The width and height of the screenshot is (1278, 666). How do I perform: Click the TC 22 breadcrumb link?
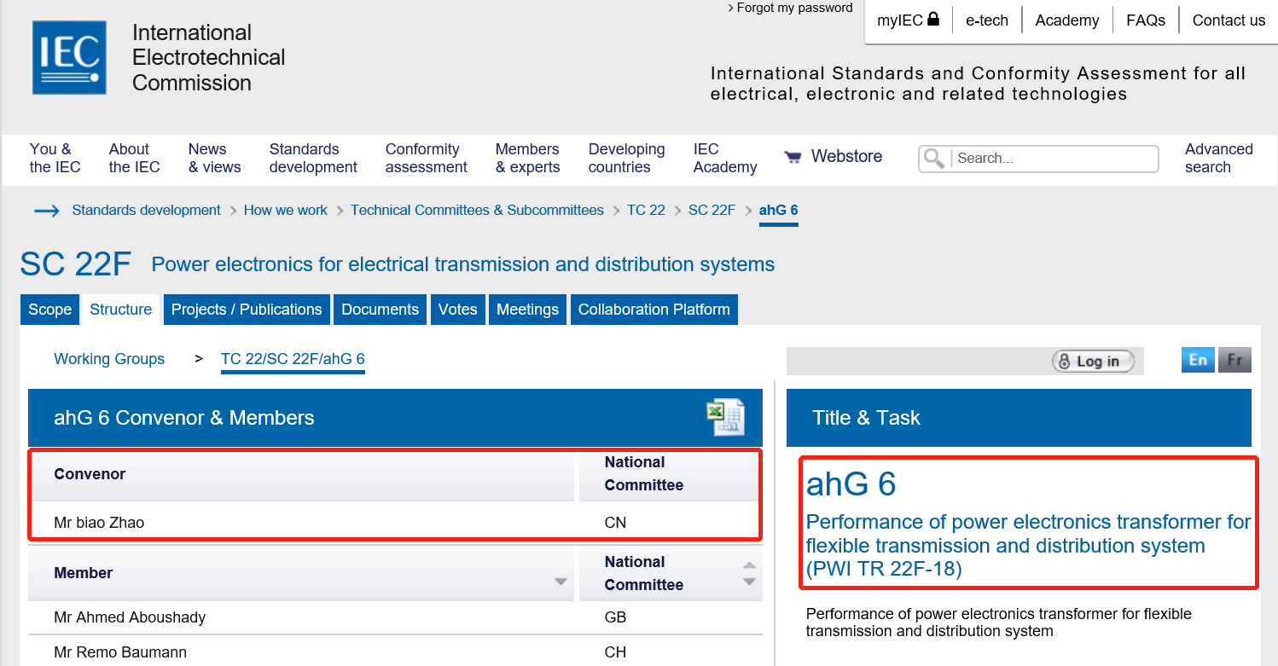tap(646, 210)
